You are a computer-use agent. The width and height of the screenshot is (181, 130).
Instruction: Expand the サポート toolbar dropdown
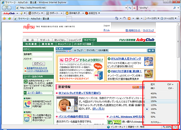[x=62, y=13]
